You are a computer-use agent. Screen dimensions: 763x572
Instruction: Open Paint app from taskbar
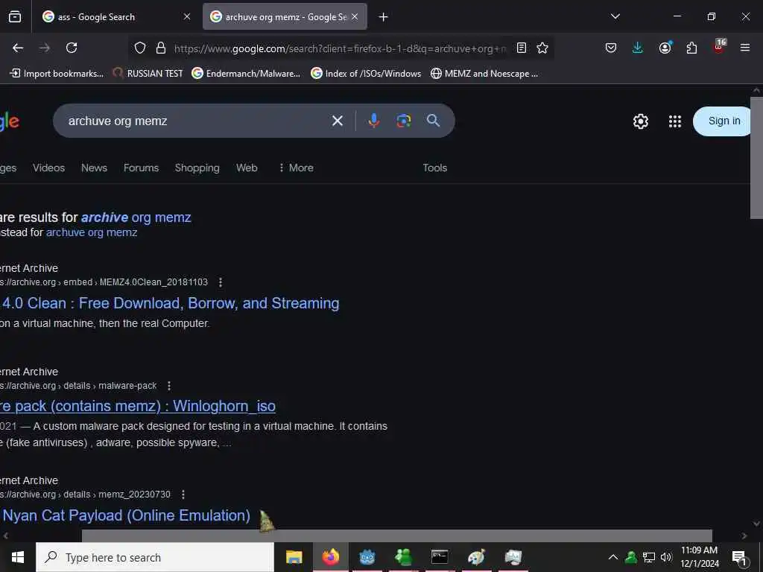click(x=476, y=557)
